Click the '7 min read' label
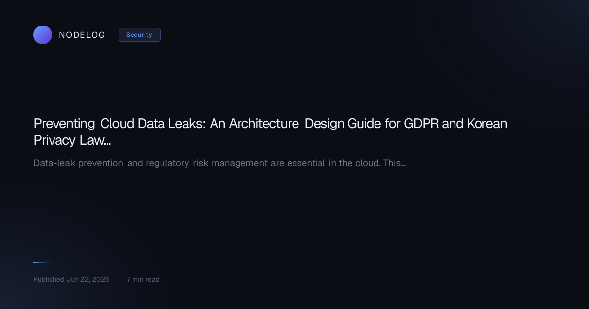The width and height of the screenshot is (589, 309). 143,279
